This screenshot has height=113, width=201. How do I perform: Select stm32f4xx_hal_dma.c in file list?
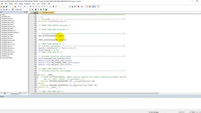(x=8, y=24)
